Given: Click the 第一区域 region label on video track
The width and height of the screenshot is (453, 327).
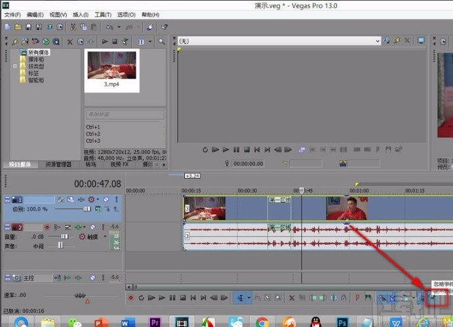Looking at the screenshot, I should (279, 200).
